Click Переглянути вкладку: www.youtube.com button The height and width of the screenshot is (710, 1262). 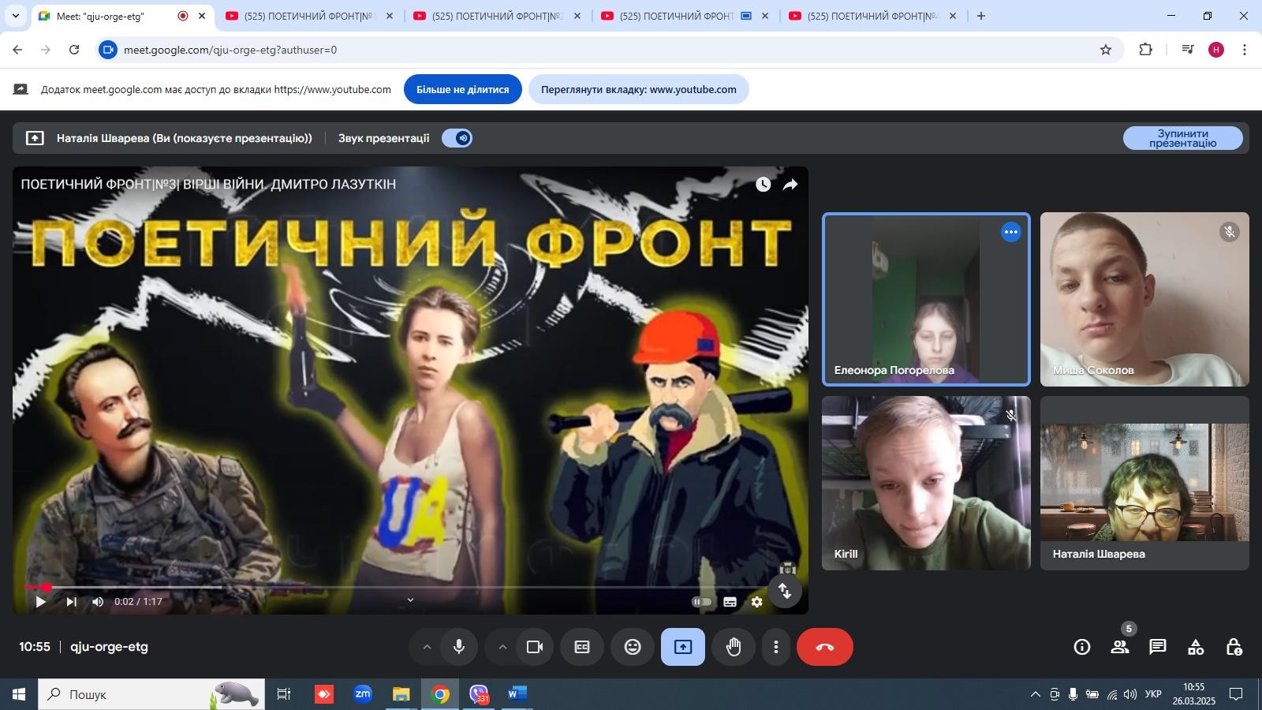639,89
